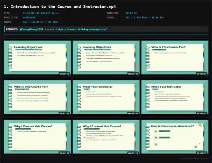
Task: Click the paperclip icon on last thumbnail
Action: click(x=200, y=124)
